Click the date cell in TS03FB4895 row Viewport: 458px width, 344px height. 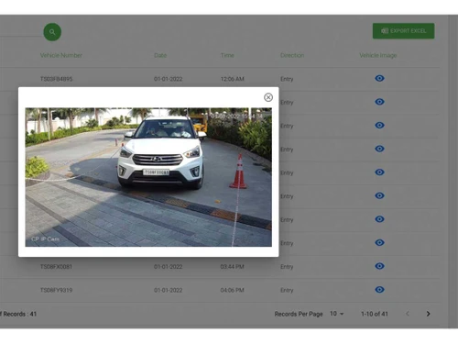pos(168,79)
